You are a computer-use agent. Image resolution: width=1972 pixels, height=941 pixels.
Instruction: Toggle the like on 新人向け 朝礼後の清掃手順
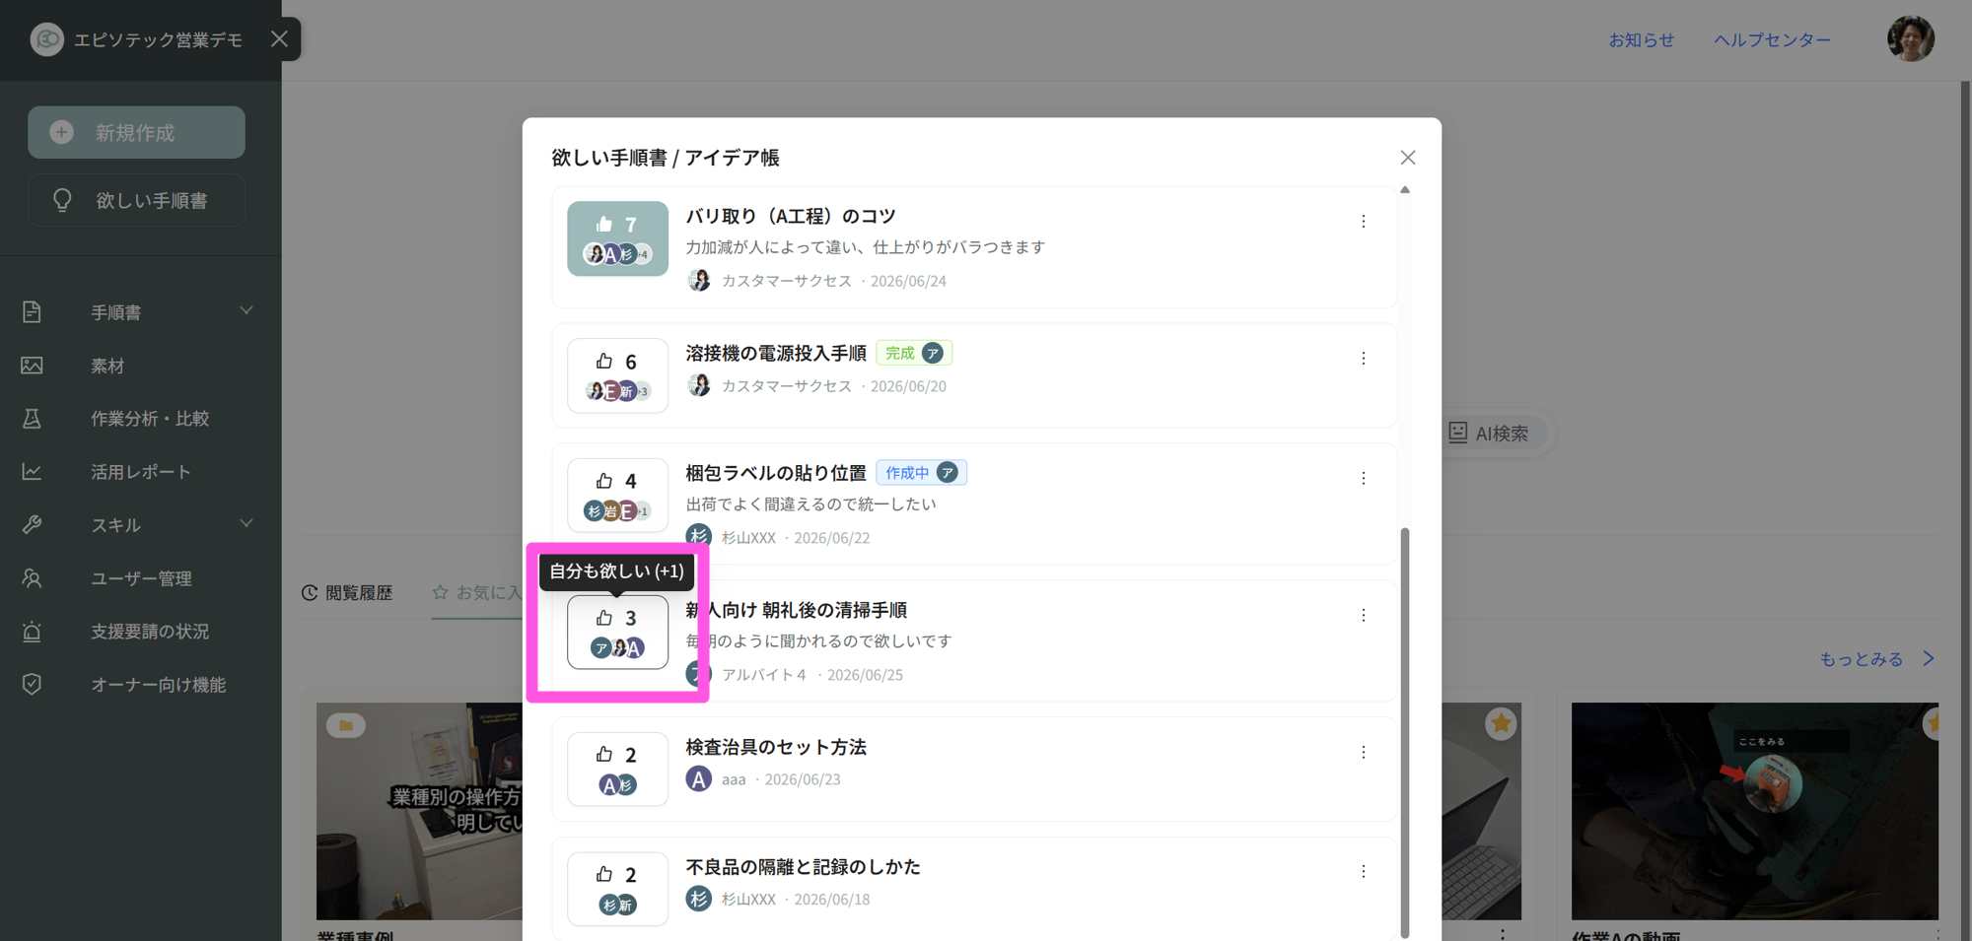tap(617, 632)
